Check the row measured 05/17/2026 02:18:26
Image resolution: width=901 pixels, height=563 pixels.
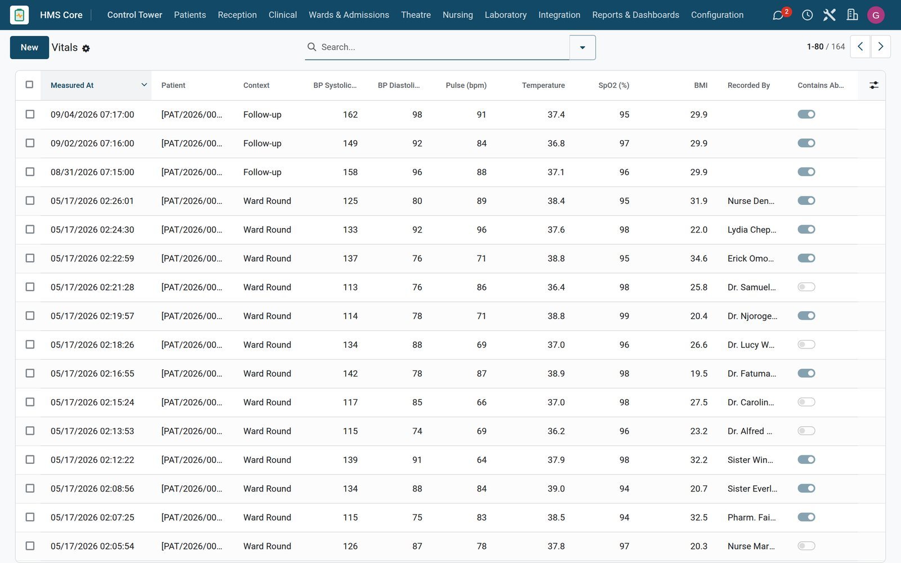(x=30, y=345)
